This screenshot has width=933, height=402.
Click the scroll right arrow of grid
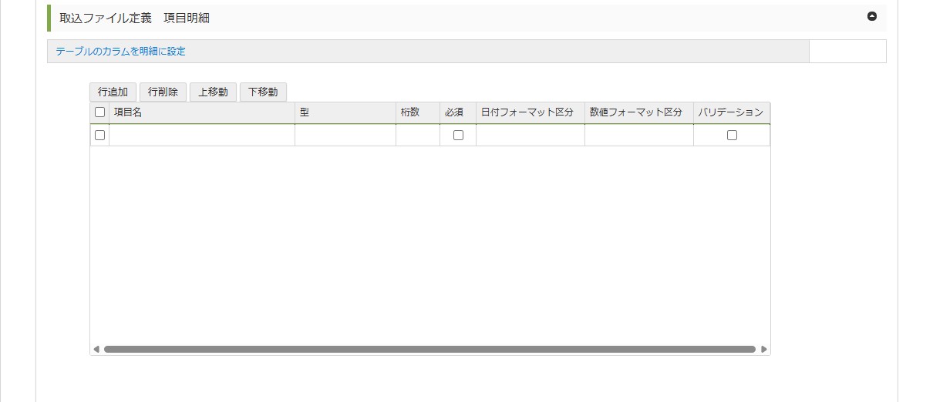[764, 349]
